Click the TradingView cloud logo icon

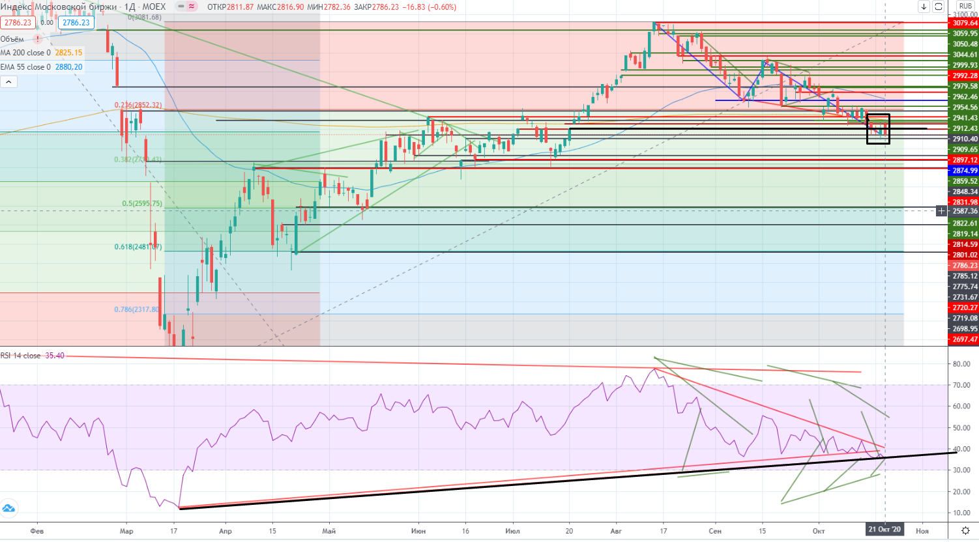pyautogui.click(x=8, y=508)
